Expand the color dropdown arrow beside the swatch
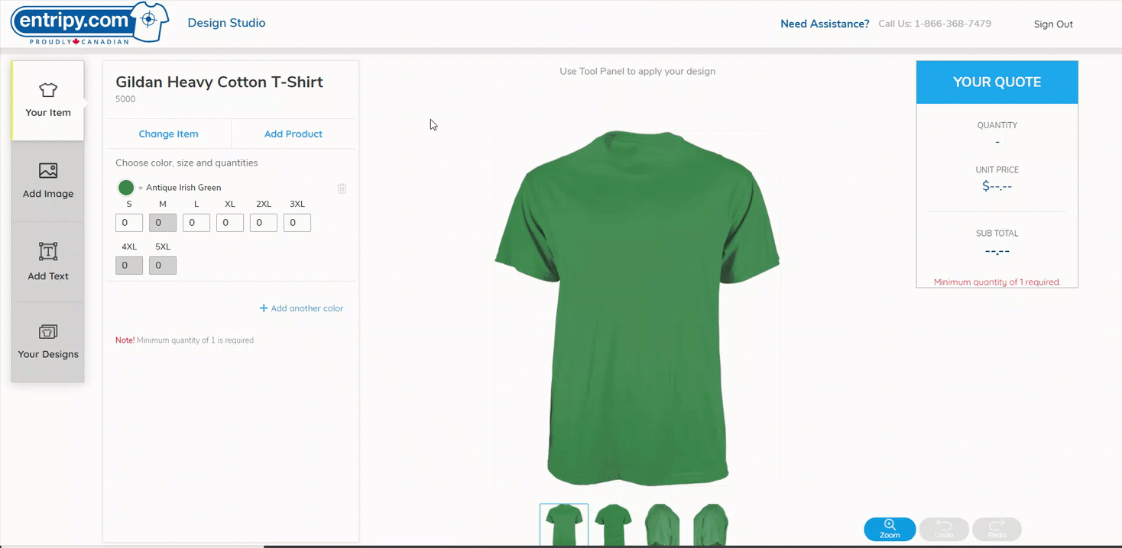Screen dimensions: 1122x548 [141, 189]
